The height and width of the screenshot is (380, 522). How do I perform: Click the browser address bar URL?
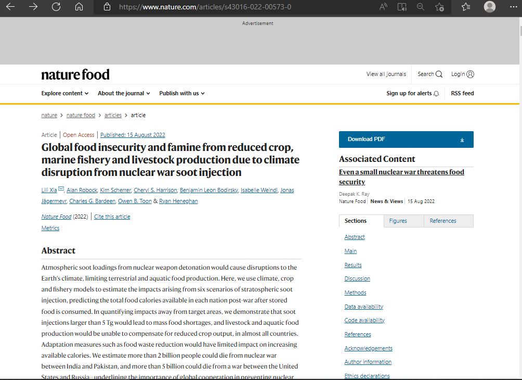[205, 7]
